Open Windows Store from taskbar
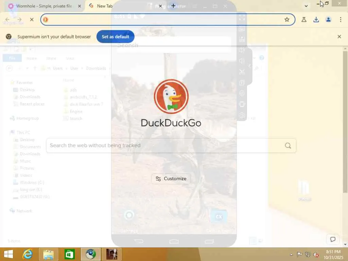This screenshot has width=348, height=261. click(x=69, y=254)
